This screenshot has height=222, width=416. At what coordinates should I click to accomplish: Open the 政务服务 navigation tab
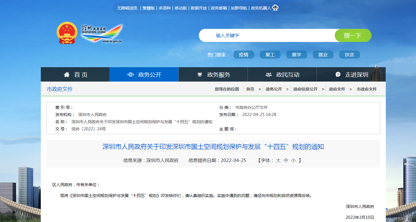(x=218, y=75)
